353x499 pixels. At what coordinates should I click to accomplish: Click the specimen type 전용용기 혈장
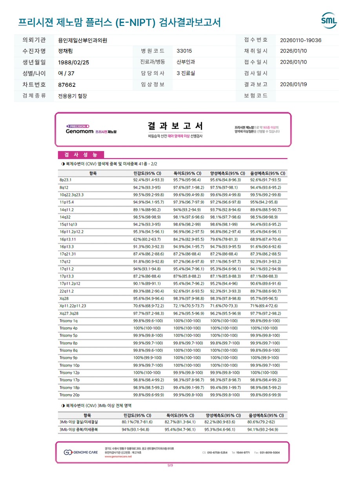pyautogui.click(x=72, y=95)
